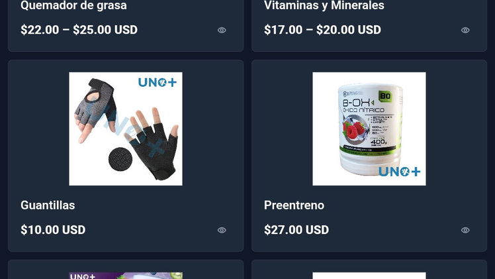Open the Vitaminas y Minerales product title
Viewport: 495px width, 279px height.
tap(324, 5)
